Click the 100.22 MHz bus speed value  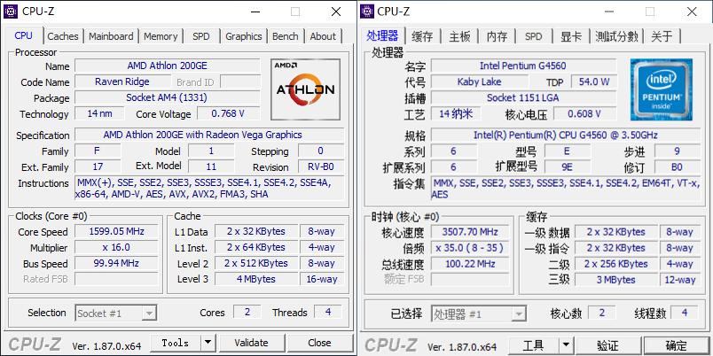[470, 264]
